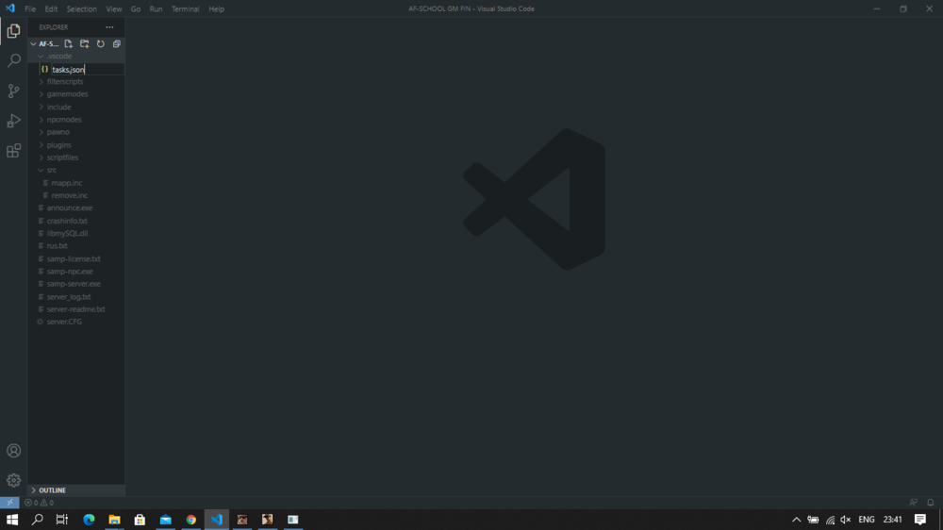This screenshot has width=943, height=530.
Task: Open Mail app from taskbar
Action: pyautogui.click(x=165, y=520)
